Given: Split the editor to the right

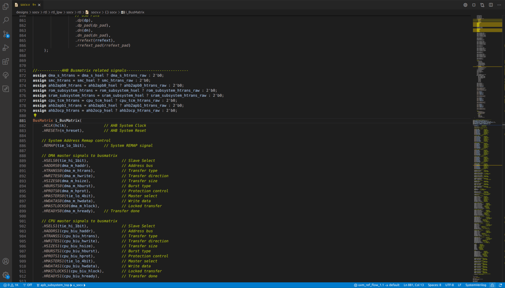Looking at the screenshot, I should [491, 5].
